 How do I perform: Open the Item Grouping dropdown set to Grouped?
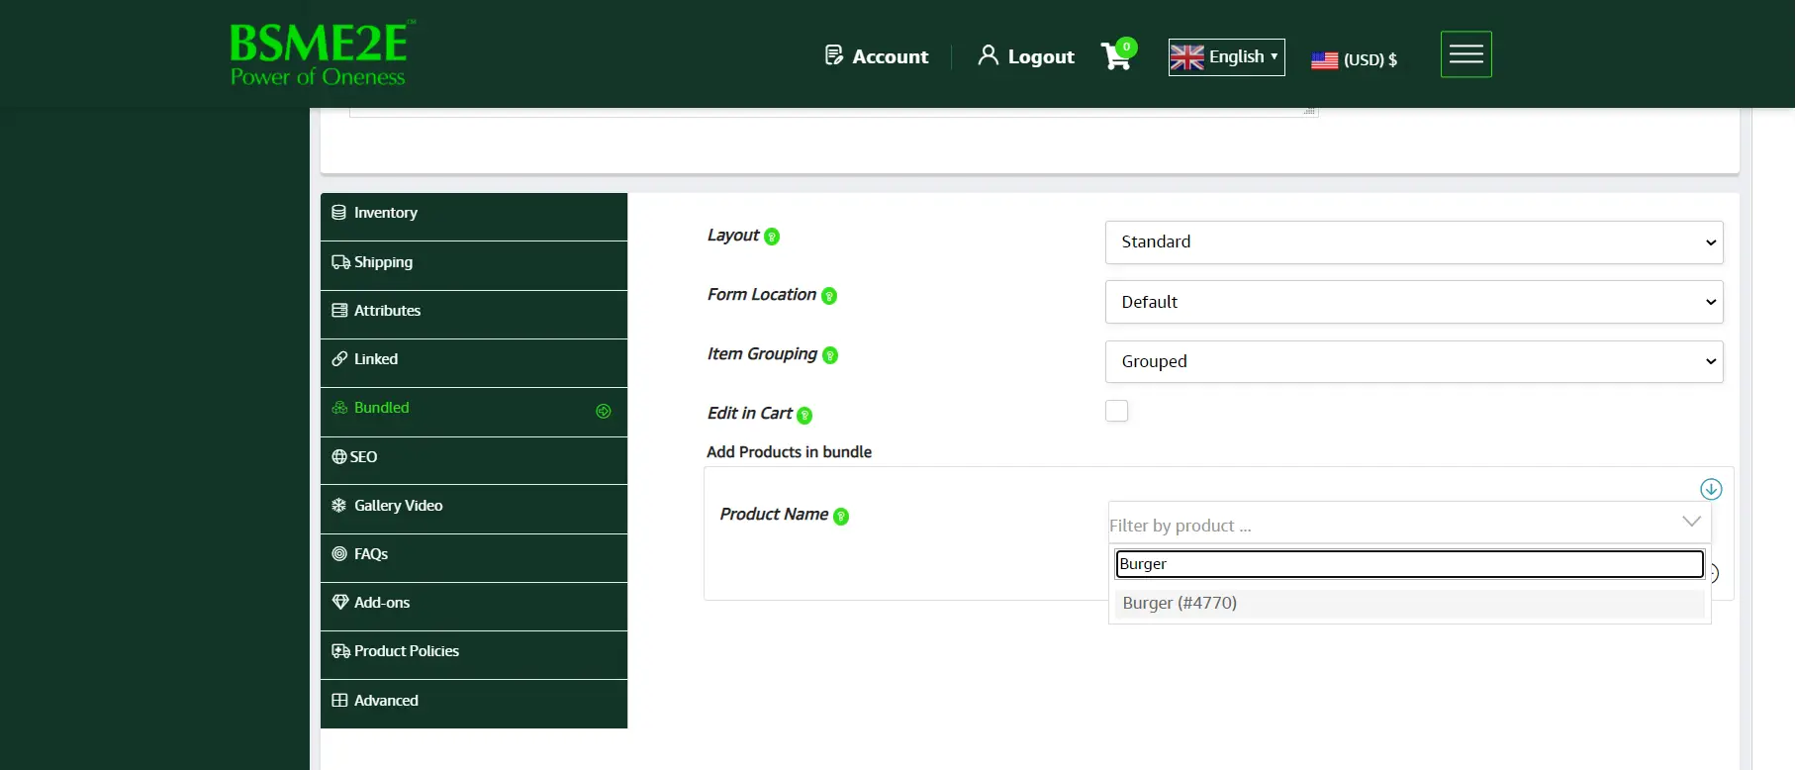click(x=1414, y=362)
